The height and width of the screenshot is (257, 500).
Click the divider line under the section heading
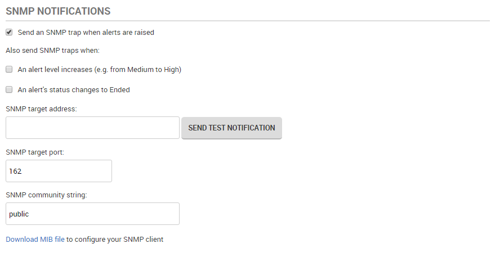point(248,21)
